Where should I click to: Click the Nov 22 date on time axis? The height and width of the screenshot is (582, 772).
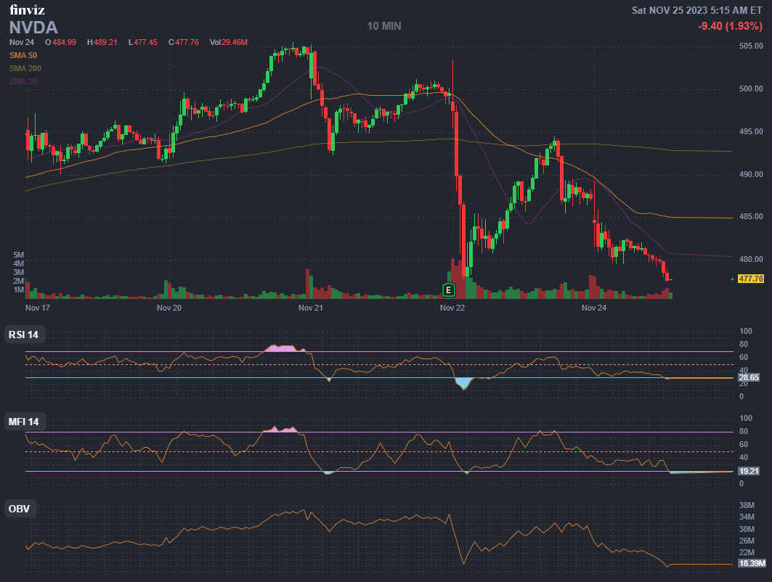click(x=452, y=308)
